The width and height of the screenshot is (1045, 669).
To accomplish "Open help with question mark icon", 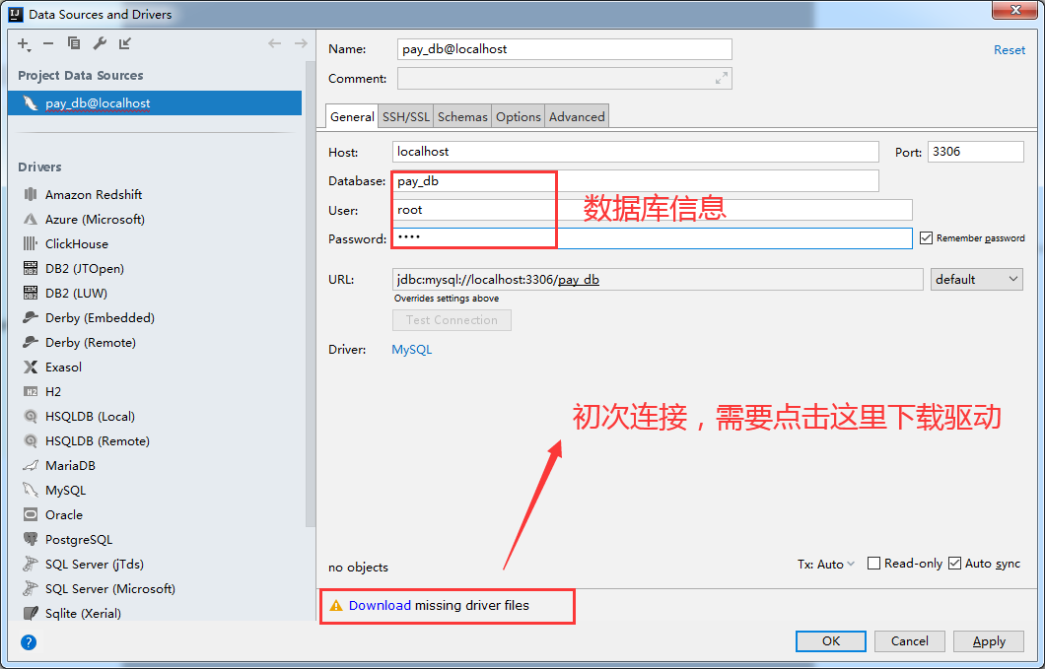I will pos(29,642).
